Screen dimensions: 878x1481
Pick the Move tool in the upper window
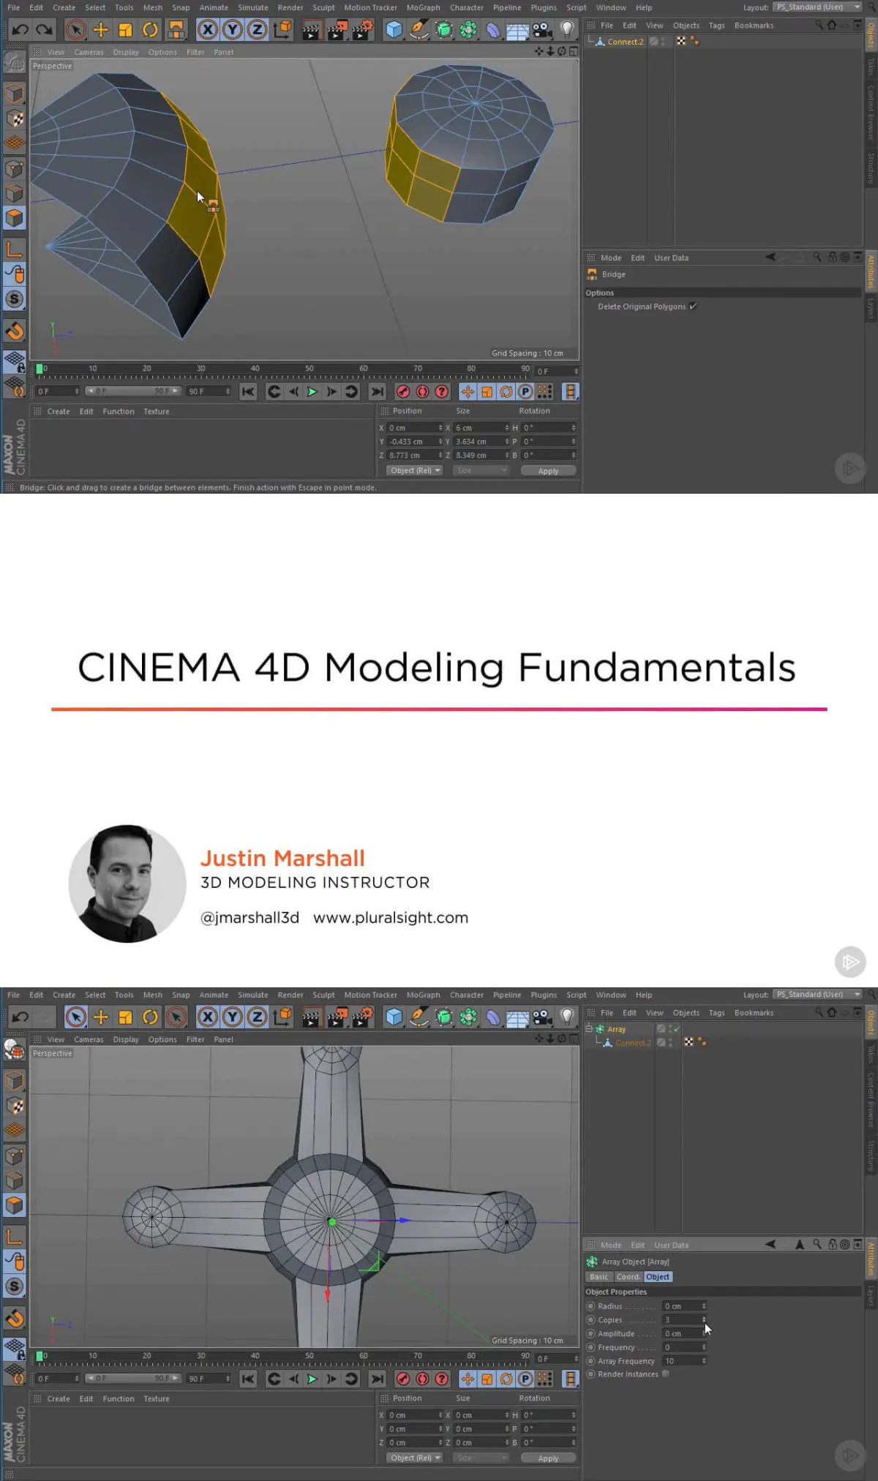tap(101, 29)
